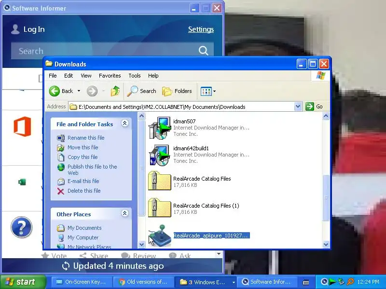
Task: Switch to On-Screen Keyboard taskbar item
Action: tap(82, 282)
